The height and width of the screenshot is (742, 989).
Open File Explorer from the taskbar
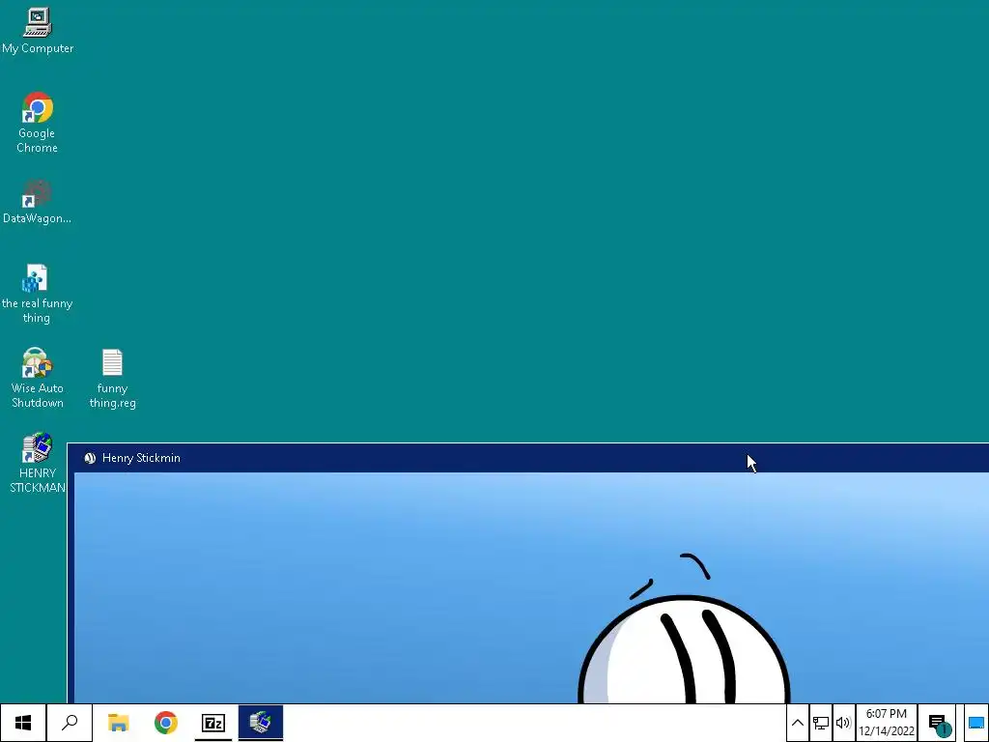pos(118,723)
